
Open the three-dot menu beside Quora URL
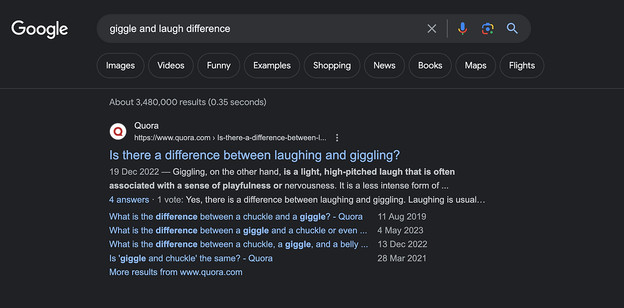click(x=337, y=138)
